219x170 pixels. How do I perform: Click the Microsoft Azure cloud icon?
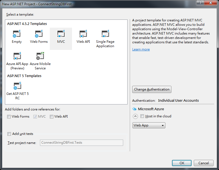[x=134, y=109]
